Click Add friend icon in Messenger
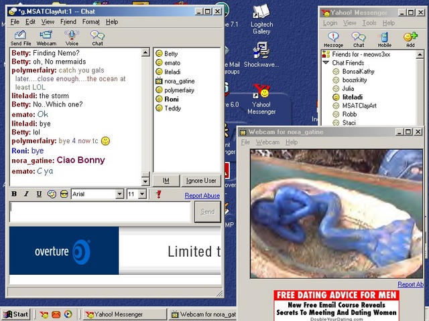This screenshot has width=429, height=321. [x=410, y=39]
